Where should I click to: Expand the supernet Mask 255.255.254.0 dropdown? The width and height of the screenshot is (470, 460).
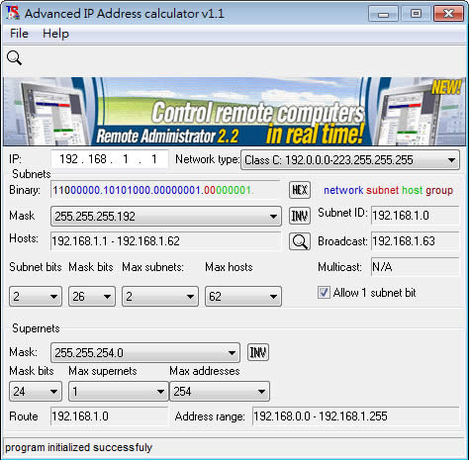145,353
